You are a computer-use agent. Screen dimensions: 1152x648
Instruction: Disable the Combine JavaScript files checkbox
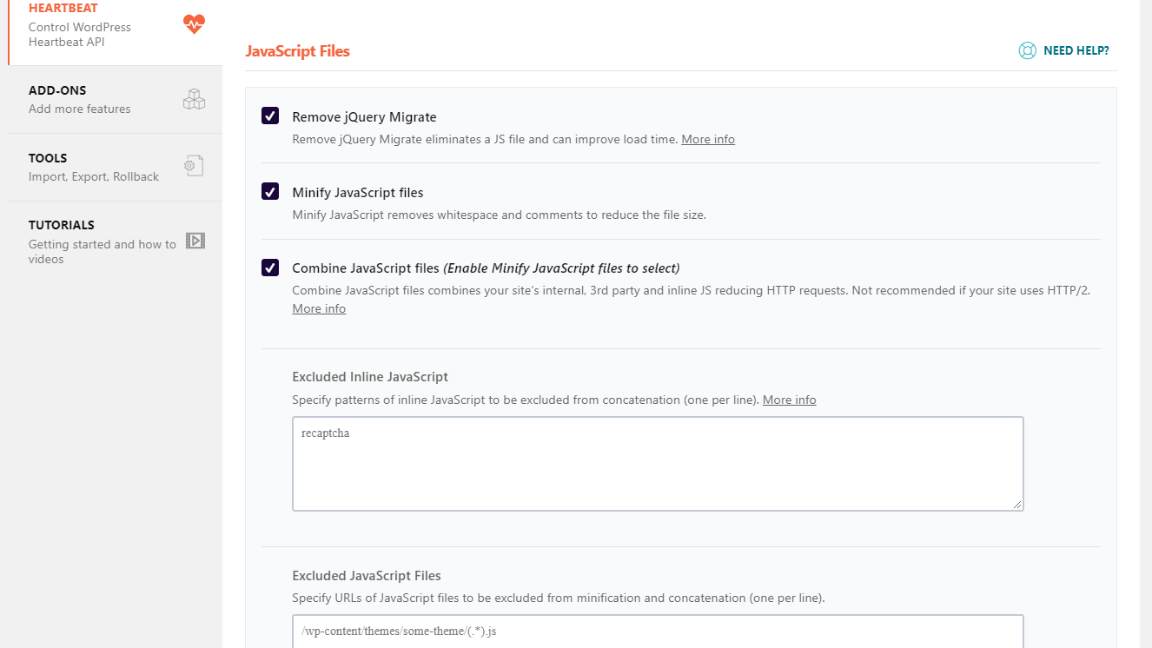tap(270, 268)
